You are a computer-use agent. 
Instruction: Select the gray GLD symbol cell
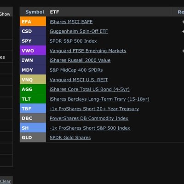[33, 138]
